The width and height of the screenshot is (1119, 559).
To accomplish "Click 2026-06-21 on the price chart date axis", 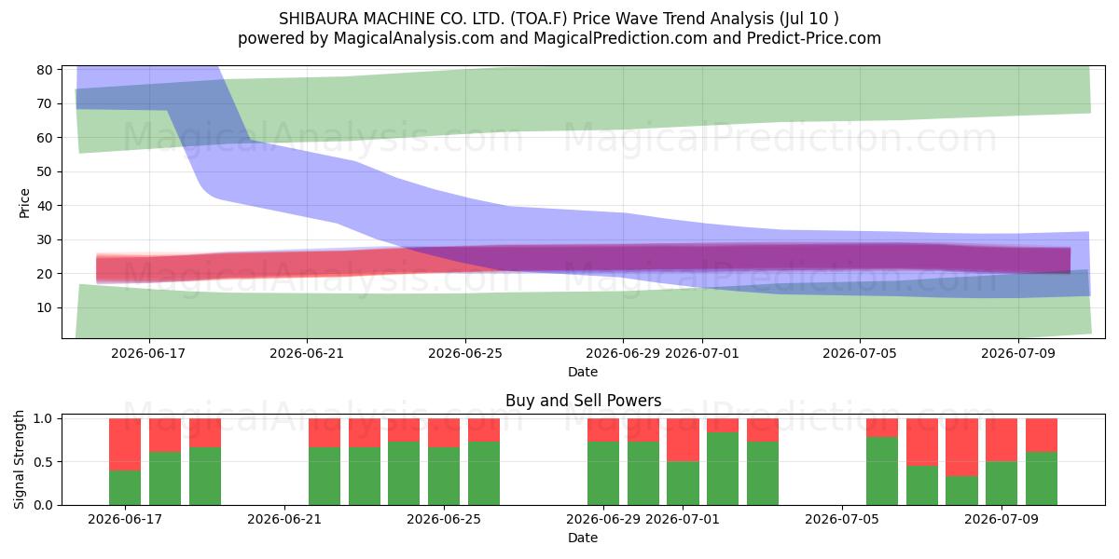I will click(x=307, y=354).
